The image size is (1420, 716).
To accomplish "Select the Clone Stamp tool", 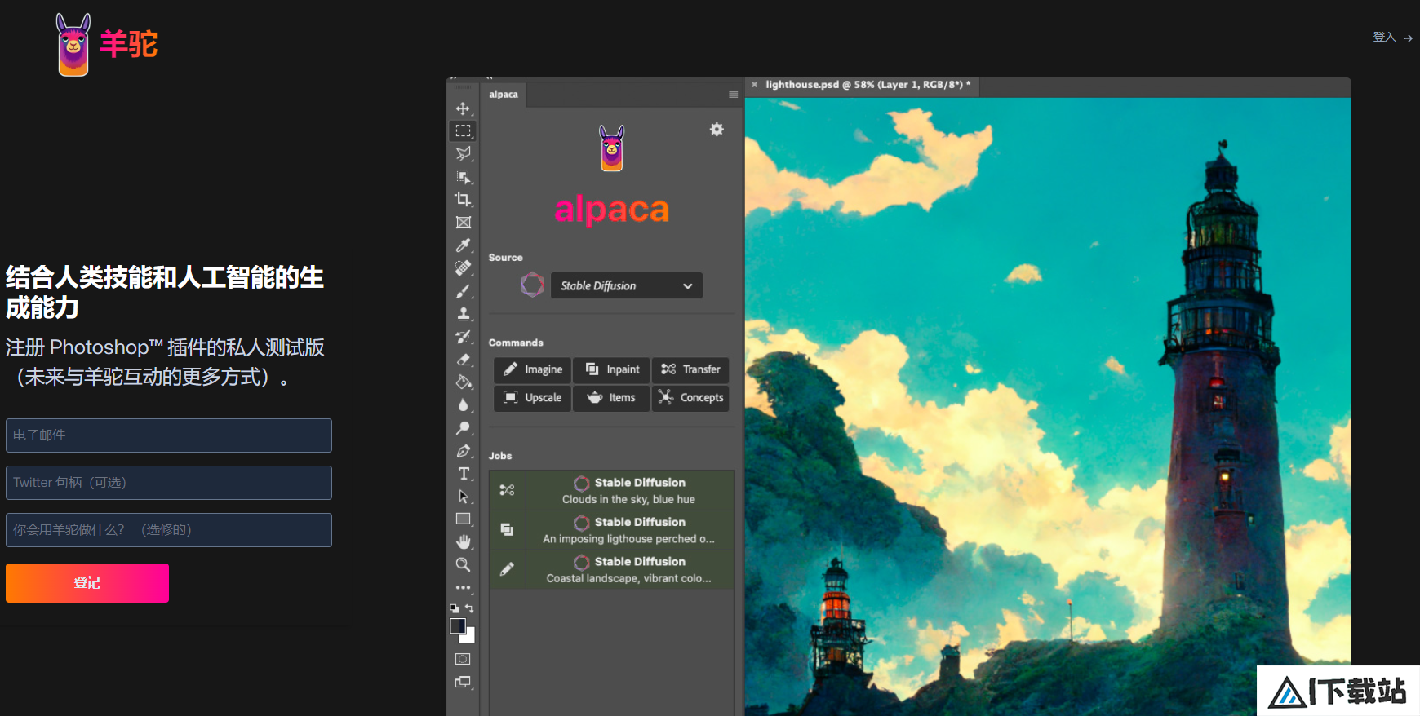I will pyautogui.click(x=463, y=313).
